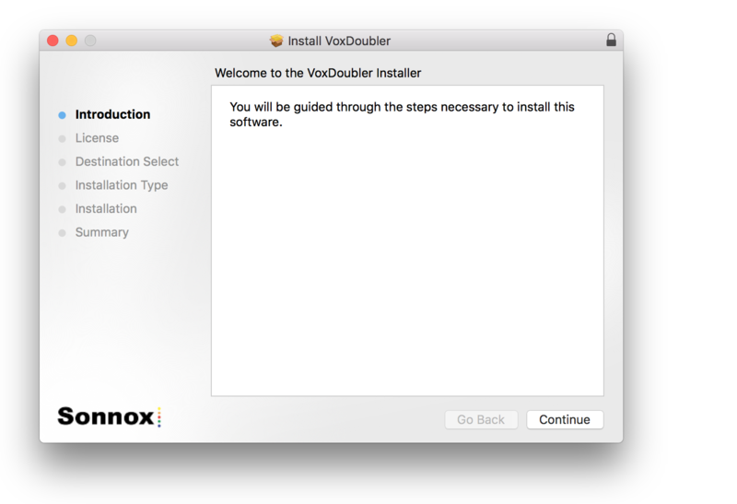
Task: Click the Install VoxDoubler window title
Action: [x=339, y=41]
